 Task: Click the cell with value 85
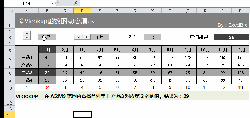(135, 57)
